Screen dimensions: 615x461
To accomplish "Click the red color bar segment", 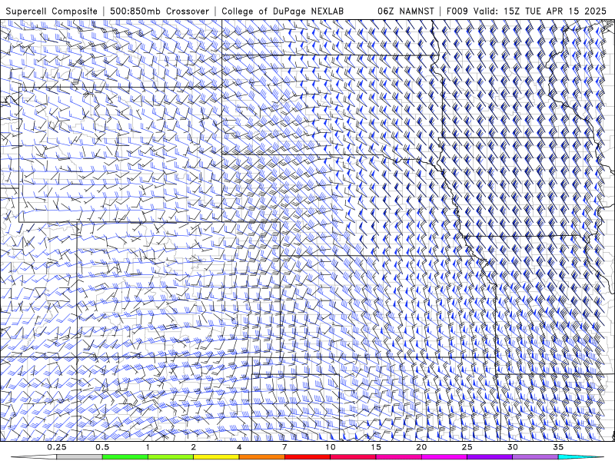I will [x=307, y=457].
